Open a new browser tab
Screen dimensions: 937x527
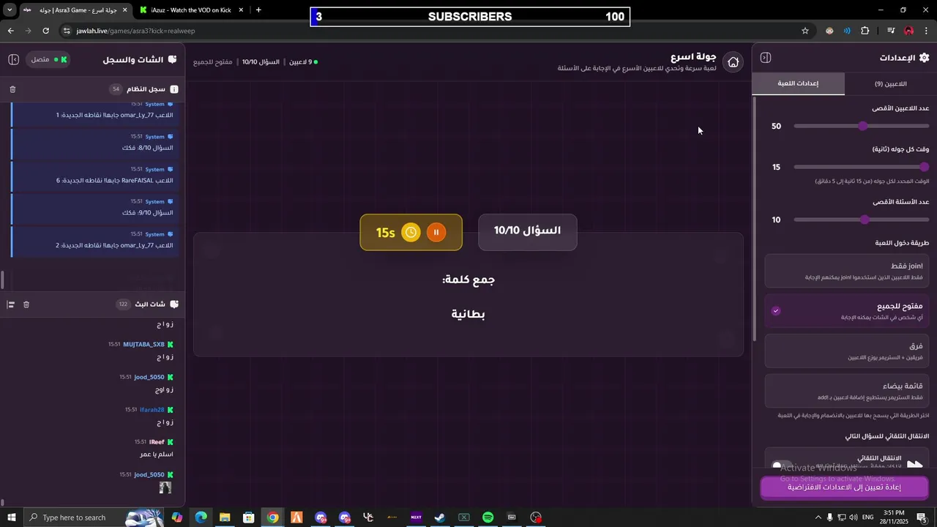tap(258, 10)
